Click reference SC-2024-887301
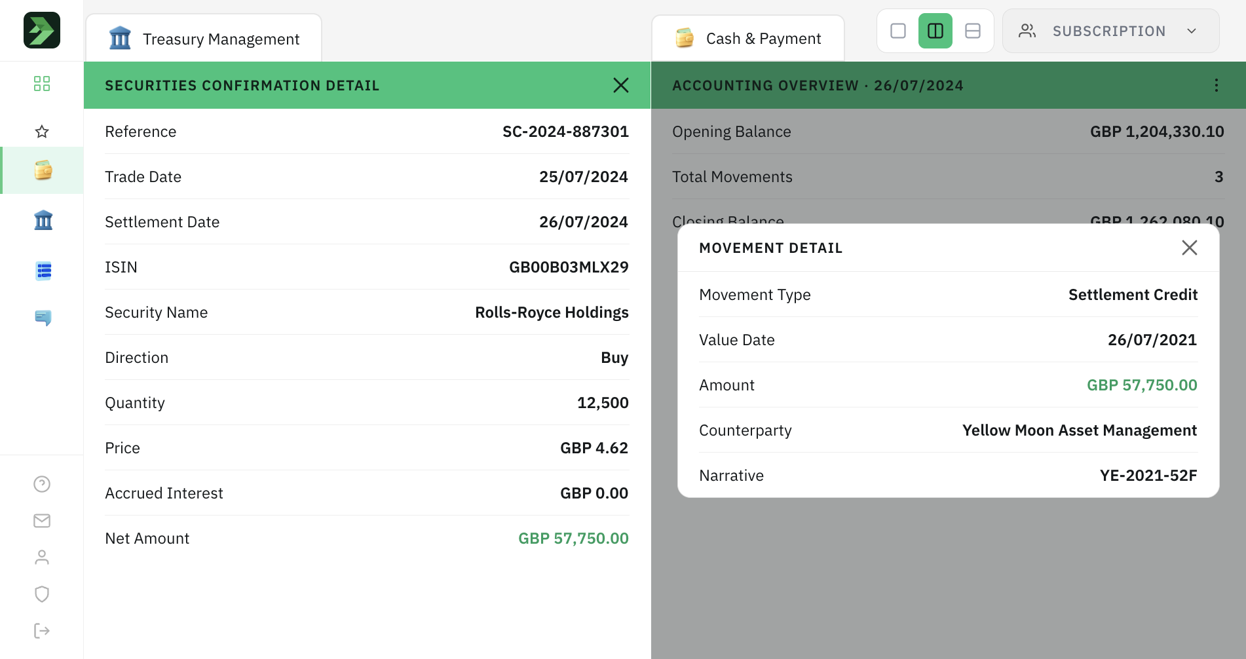The height and width of the screenshot is (659, 1246). 565,132
